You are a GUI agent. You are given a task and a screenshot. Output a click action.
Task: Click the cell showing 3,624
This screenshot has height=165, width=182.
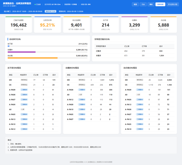click(160, 80)
